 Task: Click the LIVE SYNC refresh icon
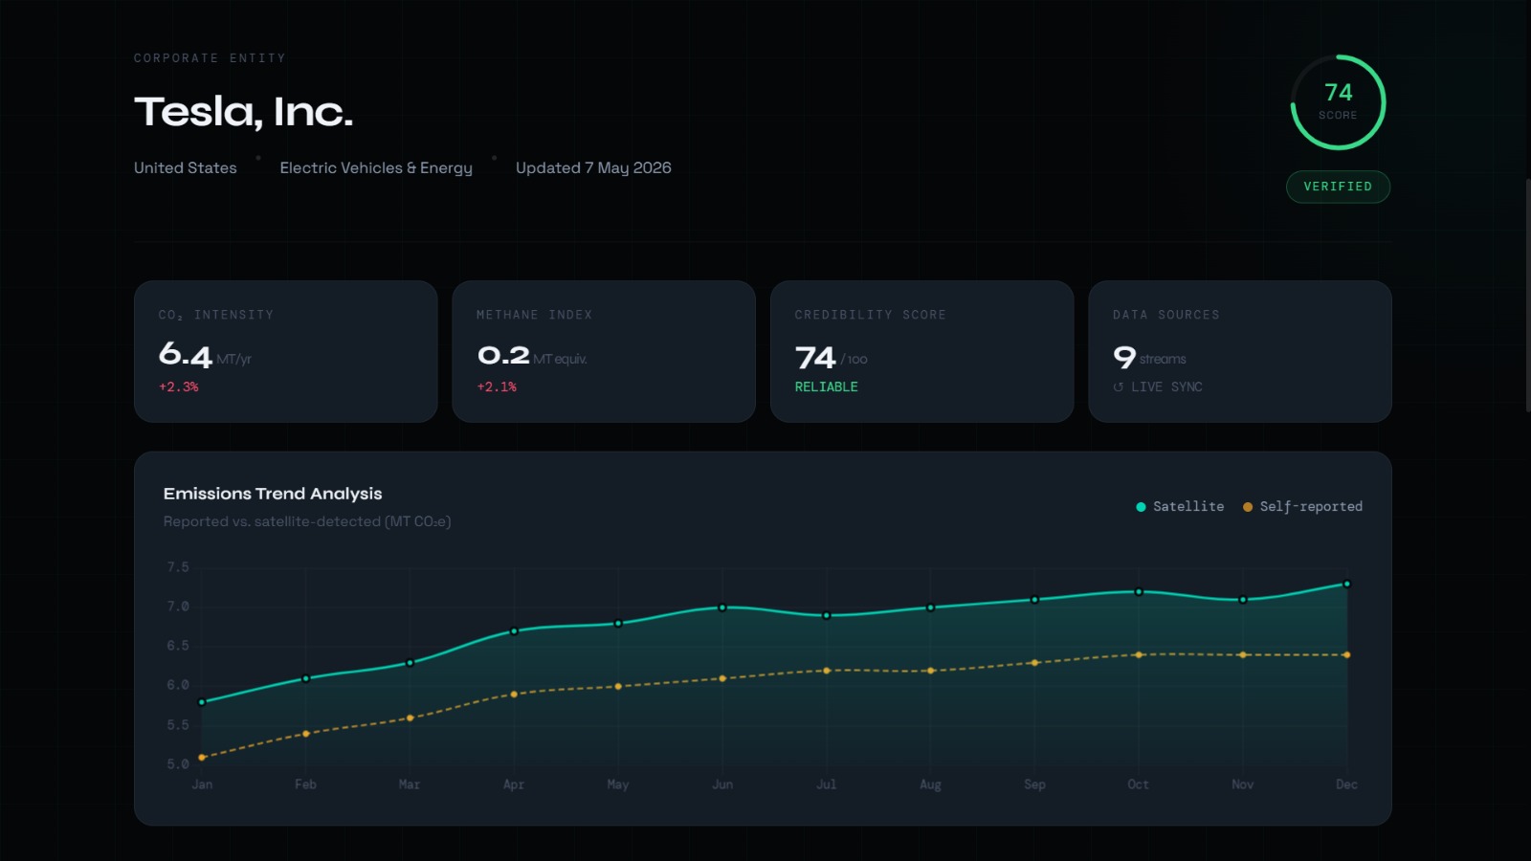1118,387
